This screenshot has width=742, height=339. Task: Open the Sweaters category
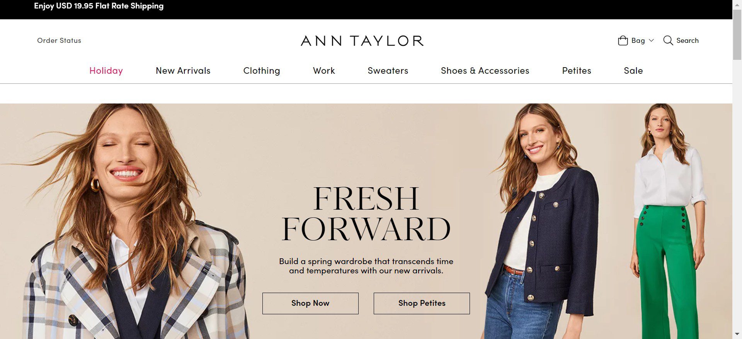point(388,71)
